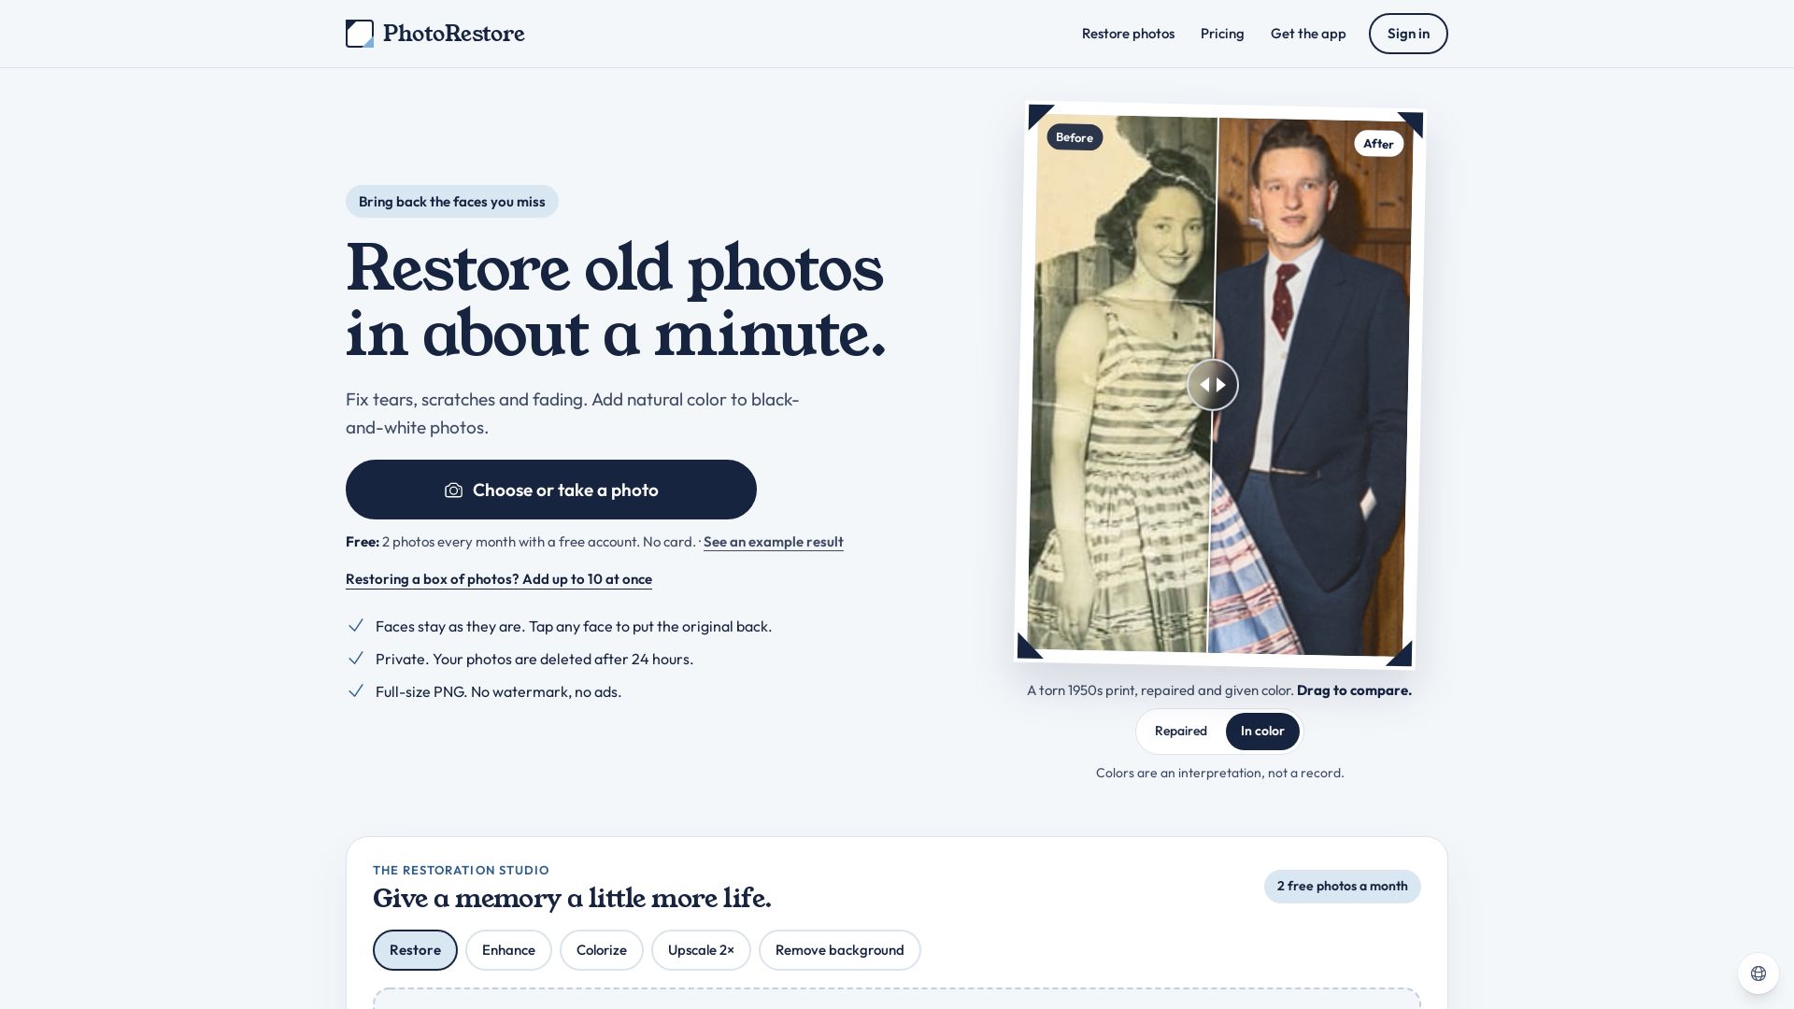The width and height of the screenshot is (1794, 1009).
Task: Click the Before label on photo
Action: click(x=1075, y=137)
